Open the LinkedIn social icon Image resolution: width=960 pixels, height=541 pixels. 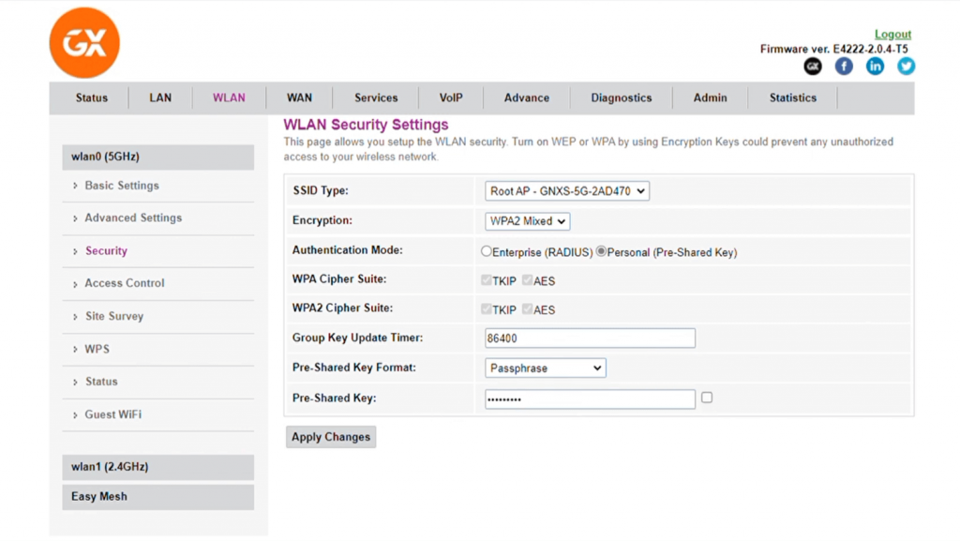(874, 66)
